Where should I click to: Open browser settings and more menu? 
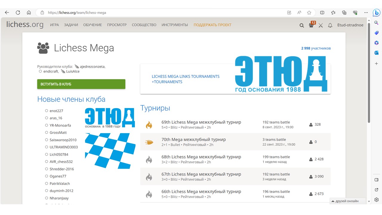[x=366, y=13]
